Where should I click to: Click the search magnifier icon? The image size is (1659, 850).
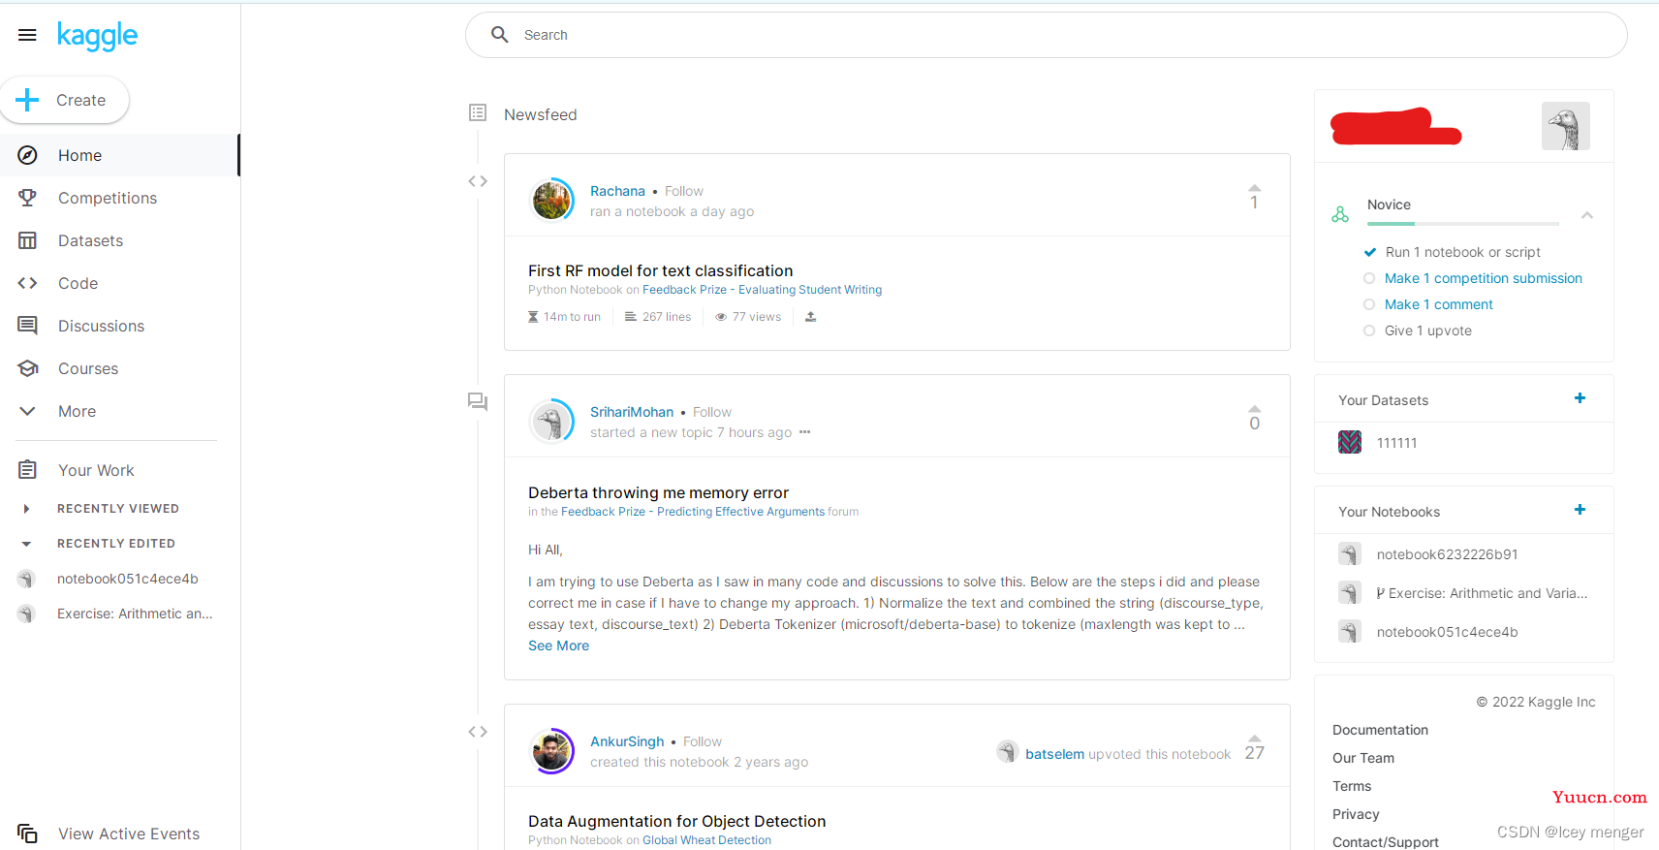pyautogui.click(x=500, y=35)
